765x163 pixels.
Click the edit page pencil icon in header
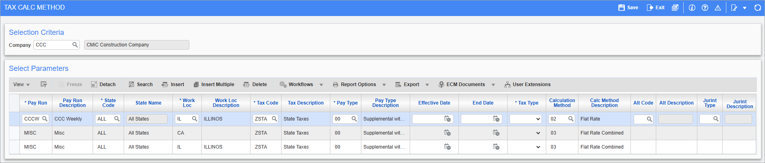[734, 8]
